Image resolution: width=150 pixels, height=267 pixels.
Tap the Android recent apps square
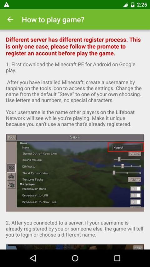(117, 258)
